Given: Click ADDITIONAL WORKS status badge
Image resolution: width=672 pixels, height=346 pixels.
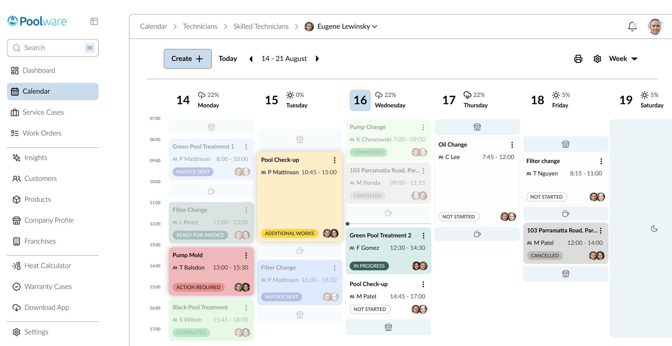Looking at the screenshot, I should click(x=289, y=234).
